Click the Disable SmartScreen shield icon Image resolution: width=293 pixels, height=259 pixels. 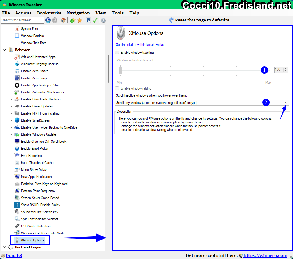[17, 120]
